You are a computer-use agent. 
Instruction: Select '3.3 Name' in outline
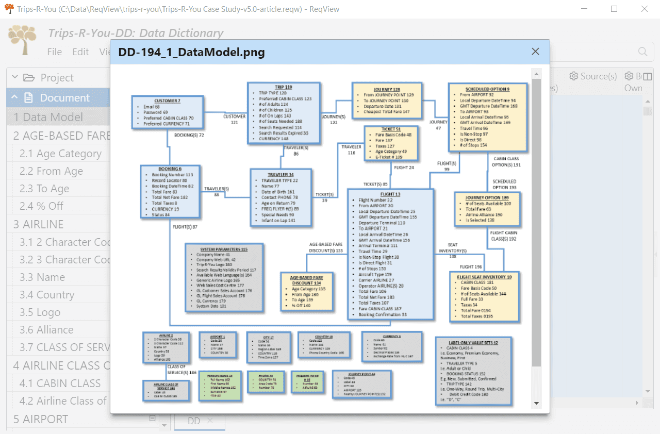tap(59, 277)
